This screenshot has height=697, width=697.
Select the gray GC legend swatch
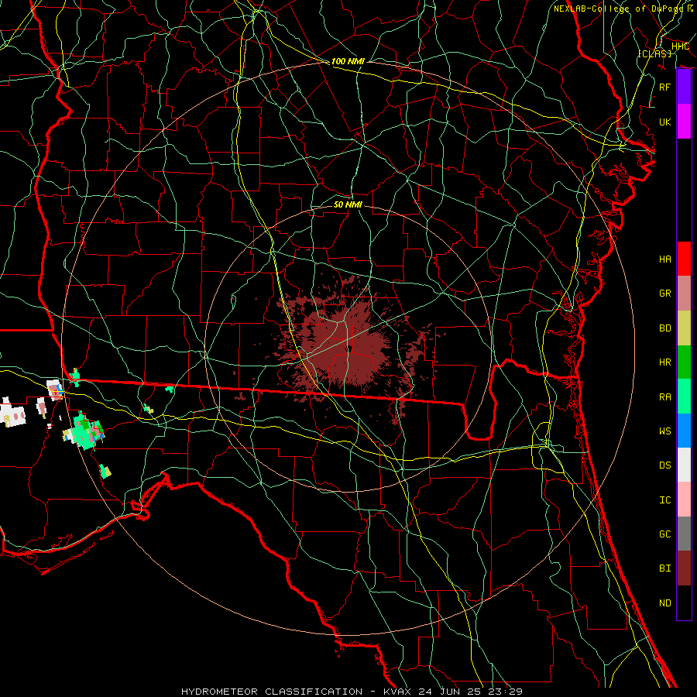click(x=684, y=534)
